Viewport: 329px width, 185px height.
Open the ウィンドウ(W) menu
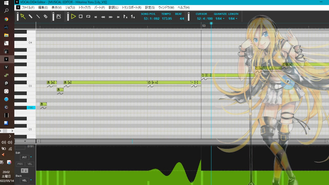166,7
